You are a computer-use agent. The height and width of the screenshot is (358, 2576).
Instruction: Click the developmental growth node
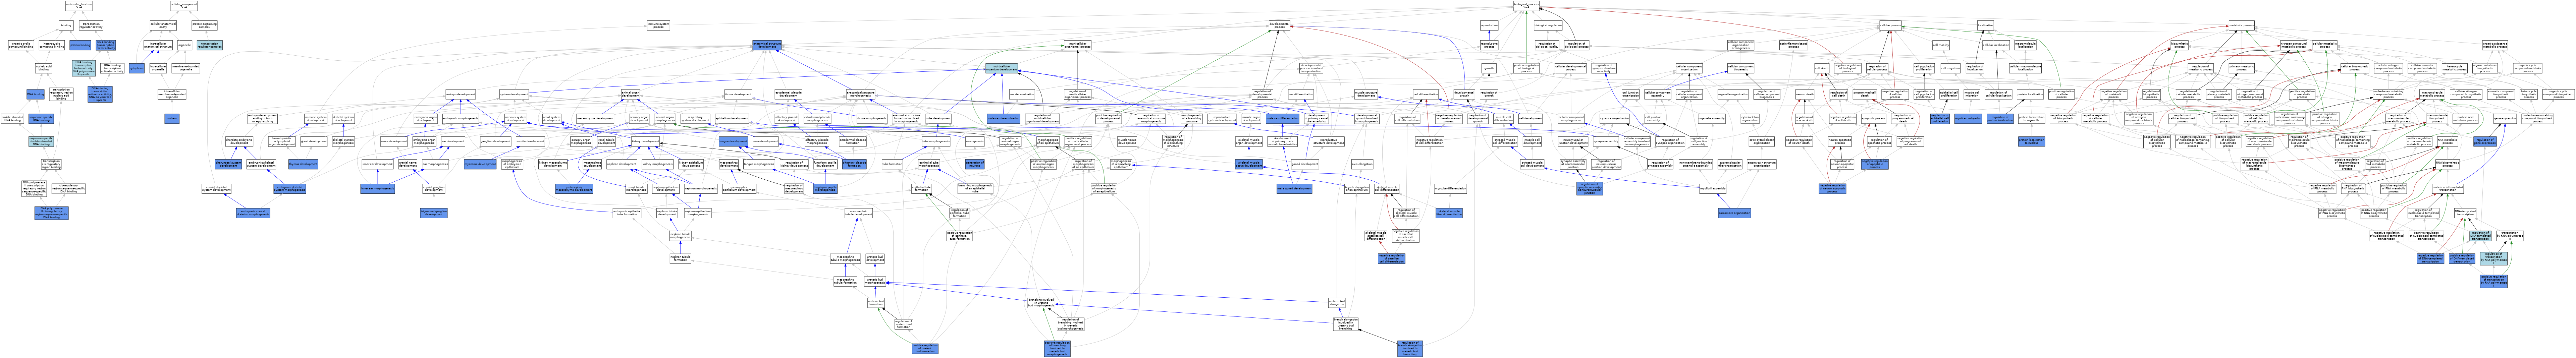pyautogui.click(x=1464, y=94)
